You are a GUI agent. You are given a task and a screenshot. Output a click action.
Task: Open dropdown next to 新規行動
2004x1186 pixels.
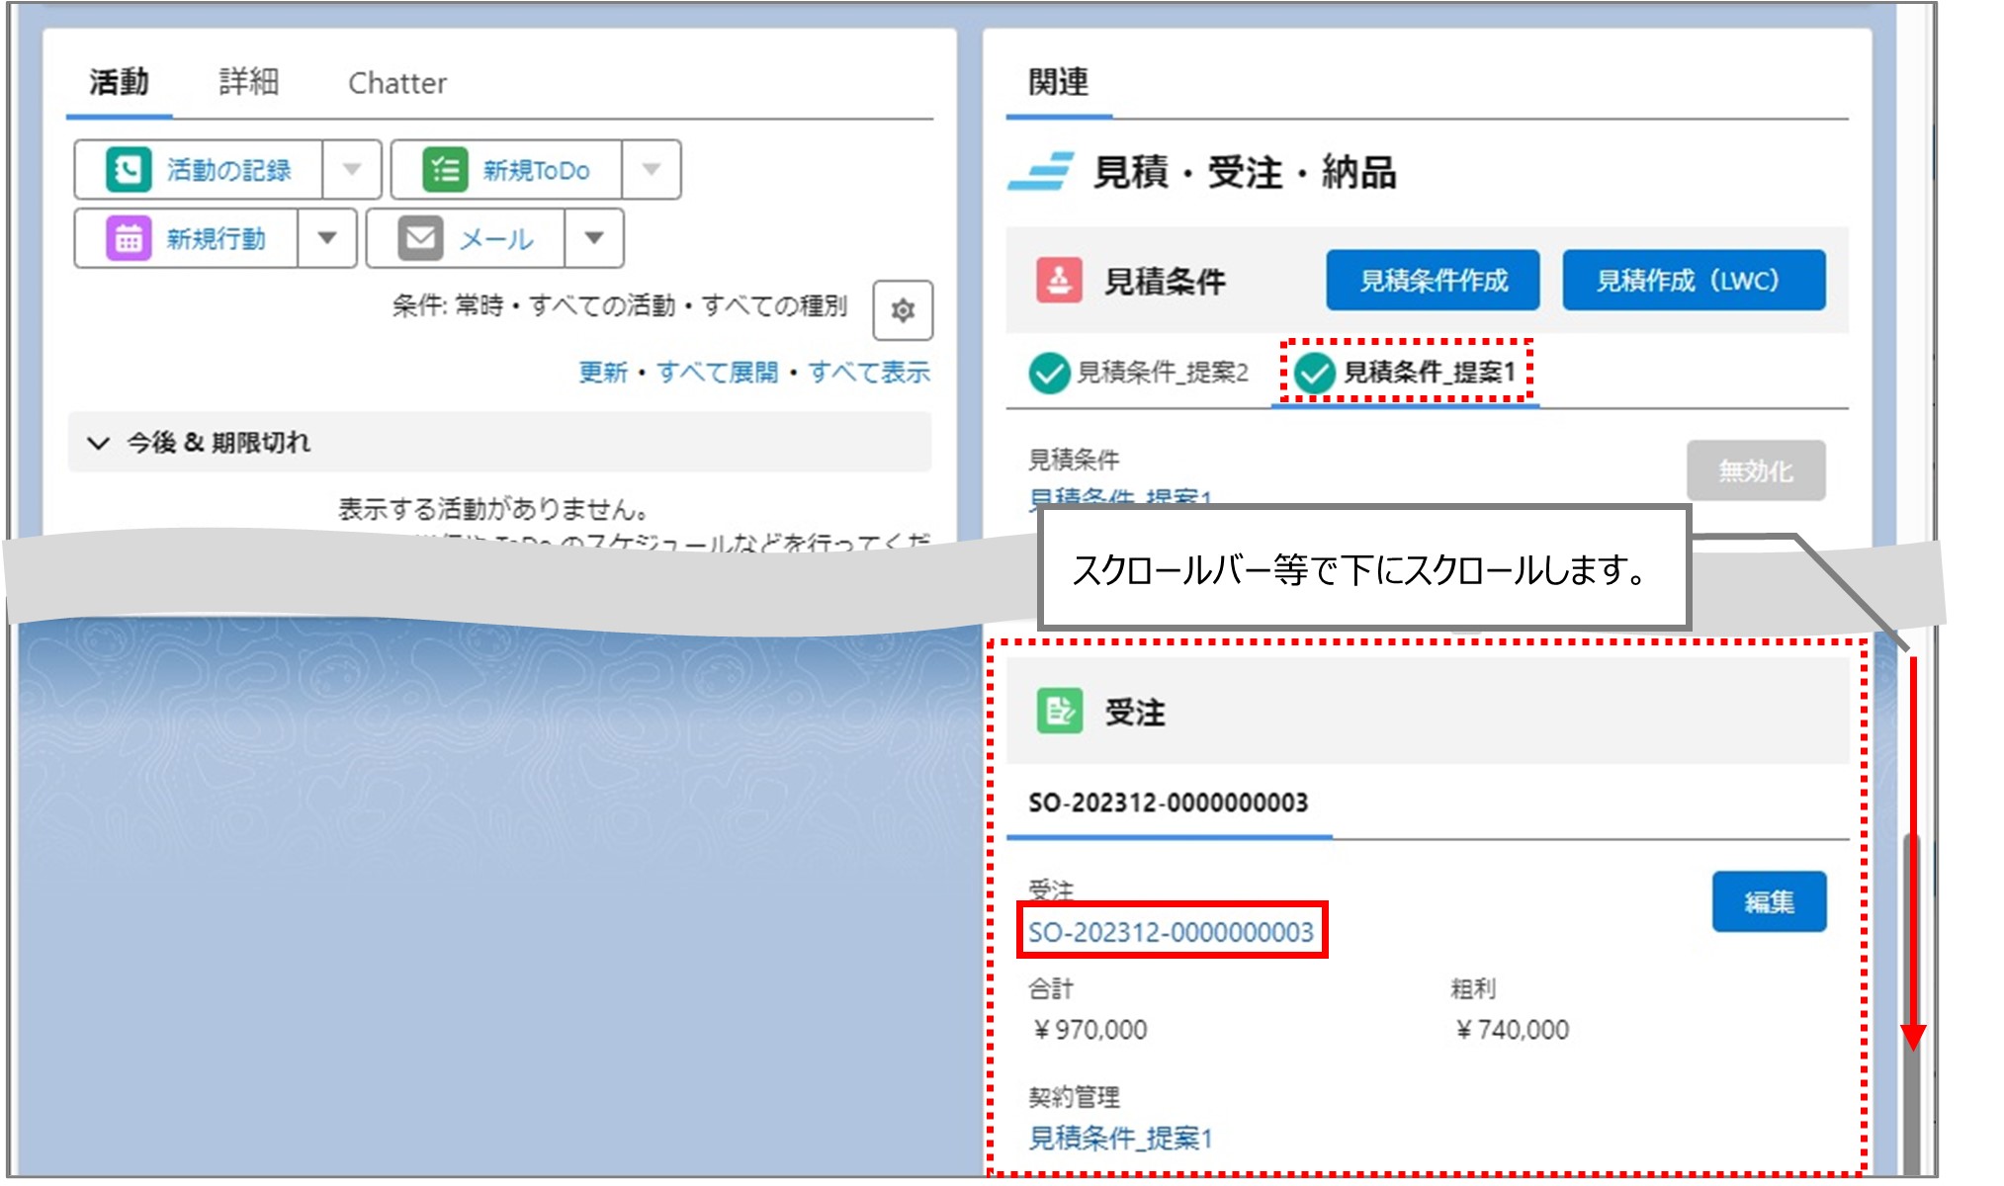point(327,238)
